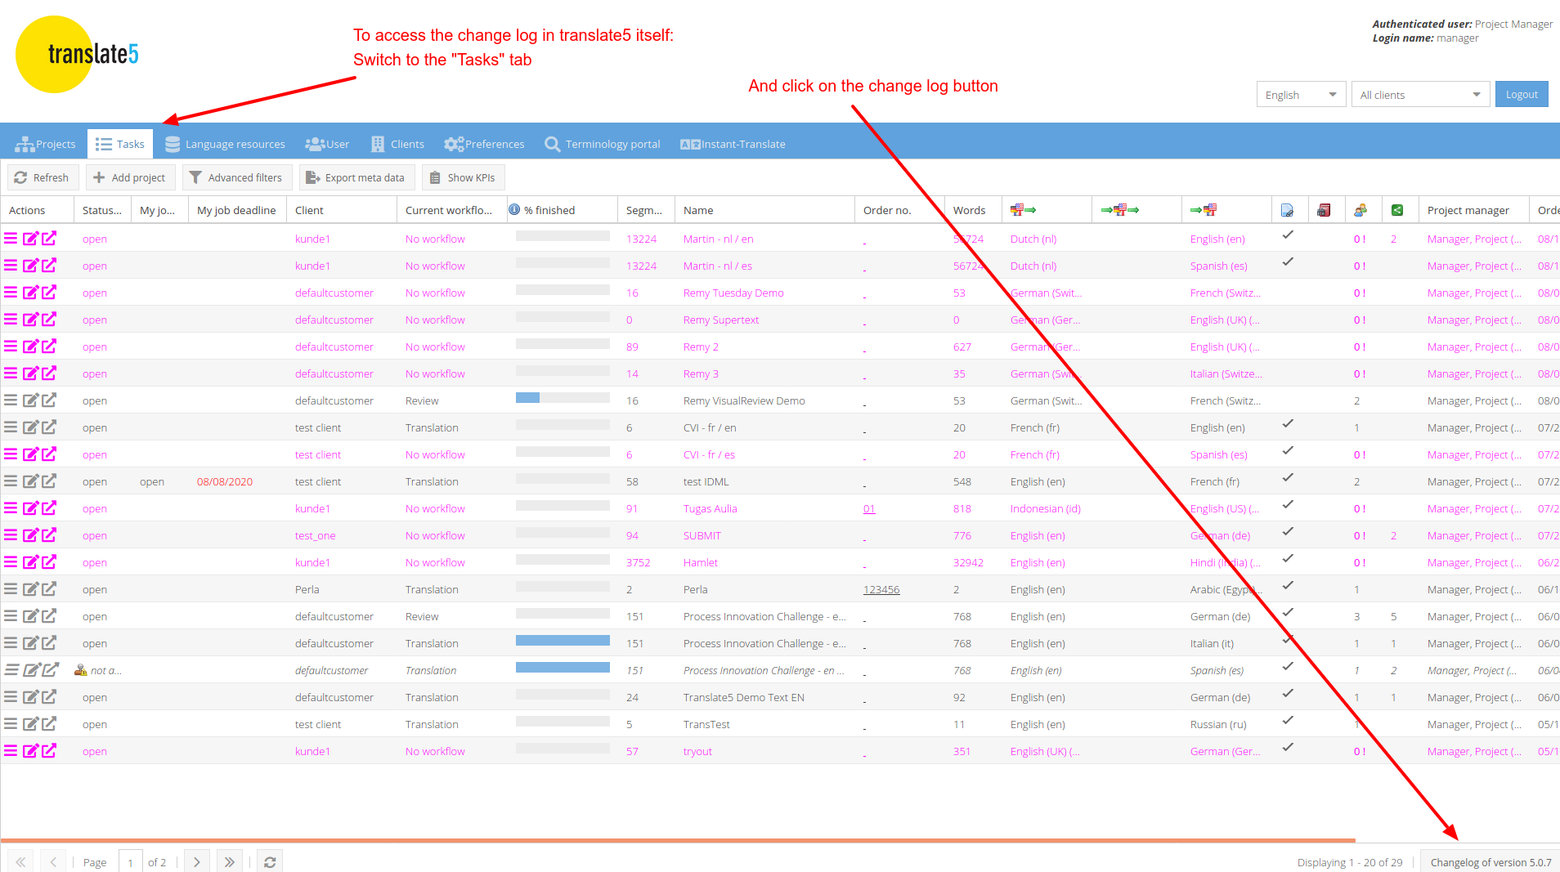1560x872 pixels.
Task: Click the relay language column header icon
Action: point(1120,210)
